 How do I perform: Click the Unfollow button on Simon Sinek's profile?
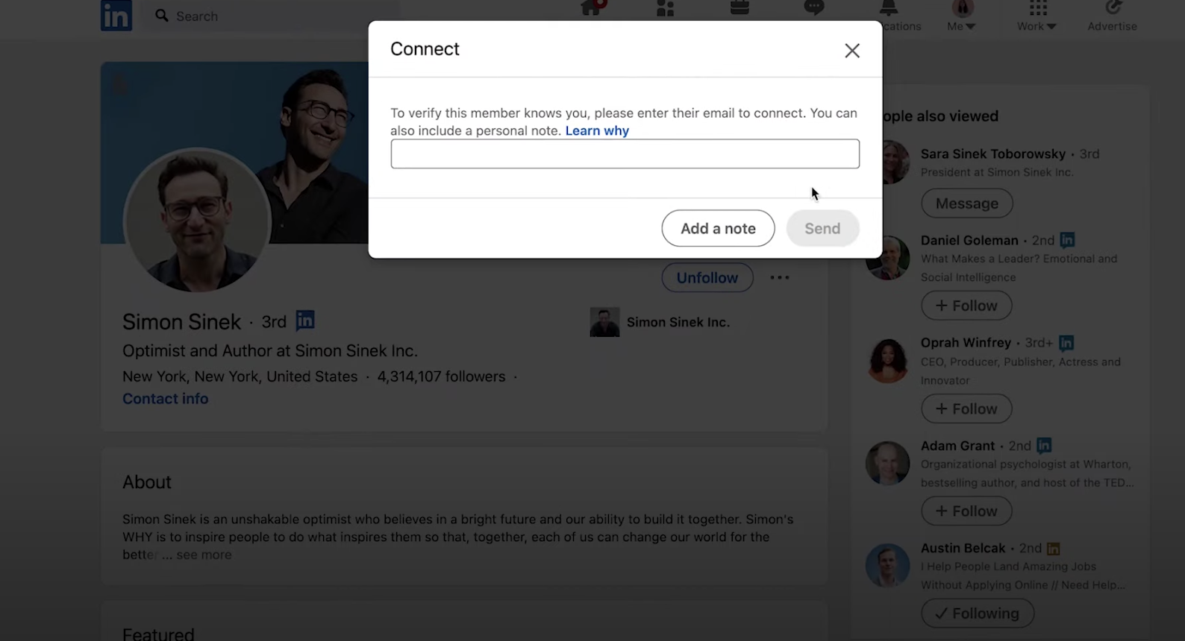(707, 277)
